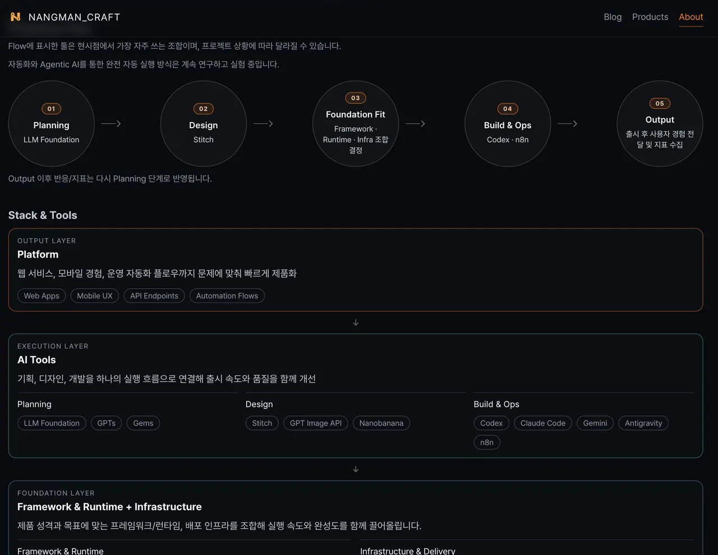Click arrow between Planning and Design
Viewport: 718px width, 555px height.
[111, 124]
